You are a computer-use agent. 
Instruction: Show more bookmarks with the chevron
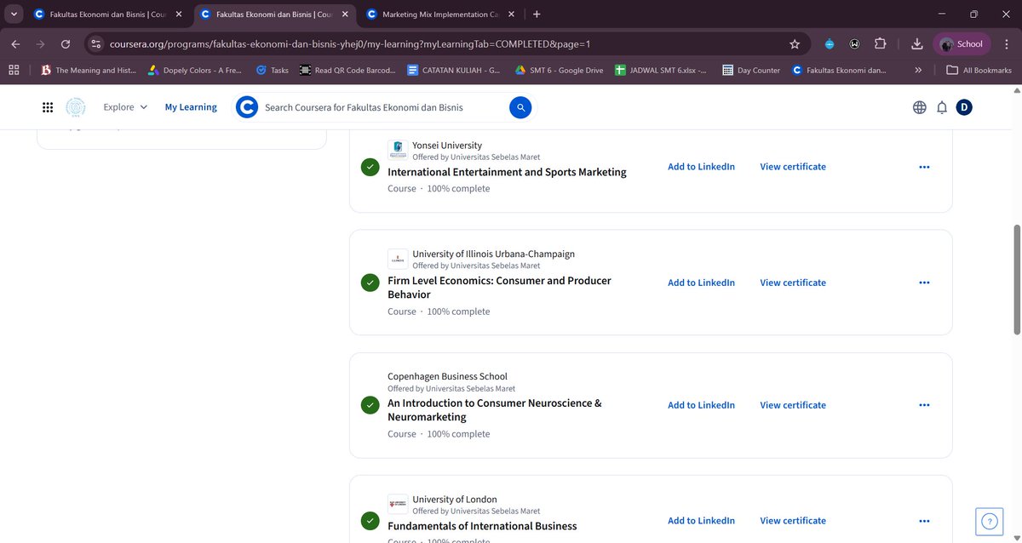coord(917,71)
